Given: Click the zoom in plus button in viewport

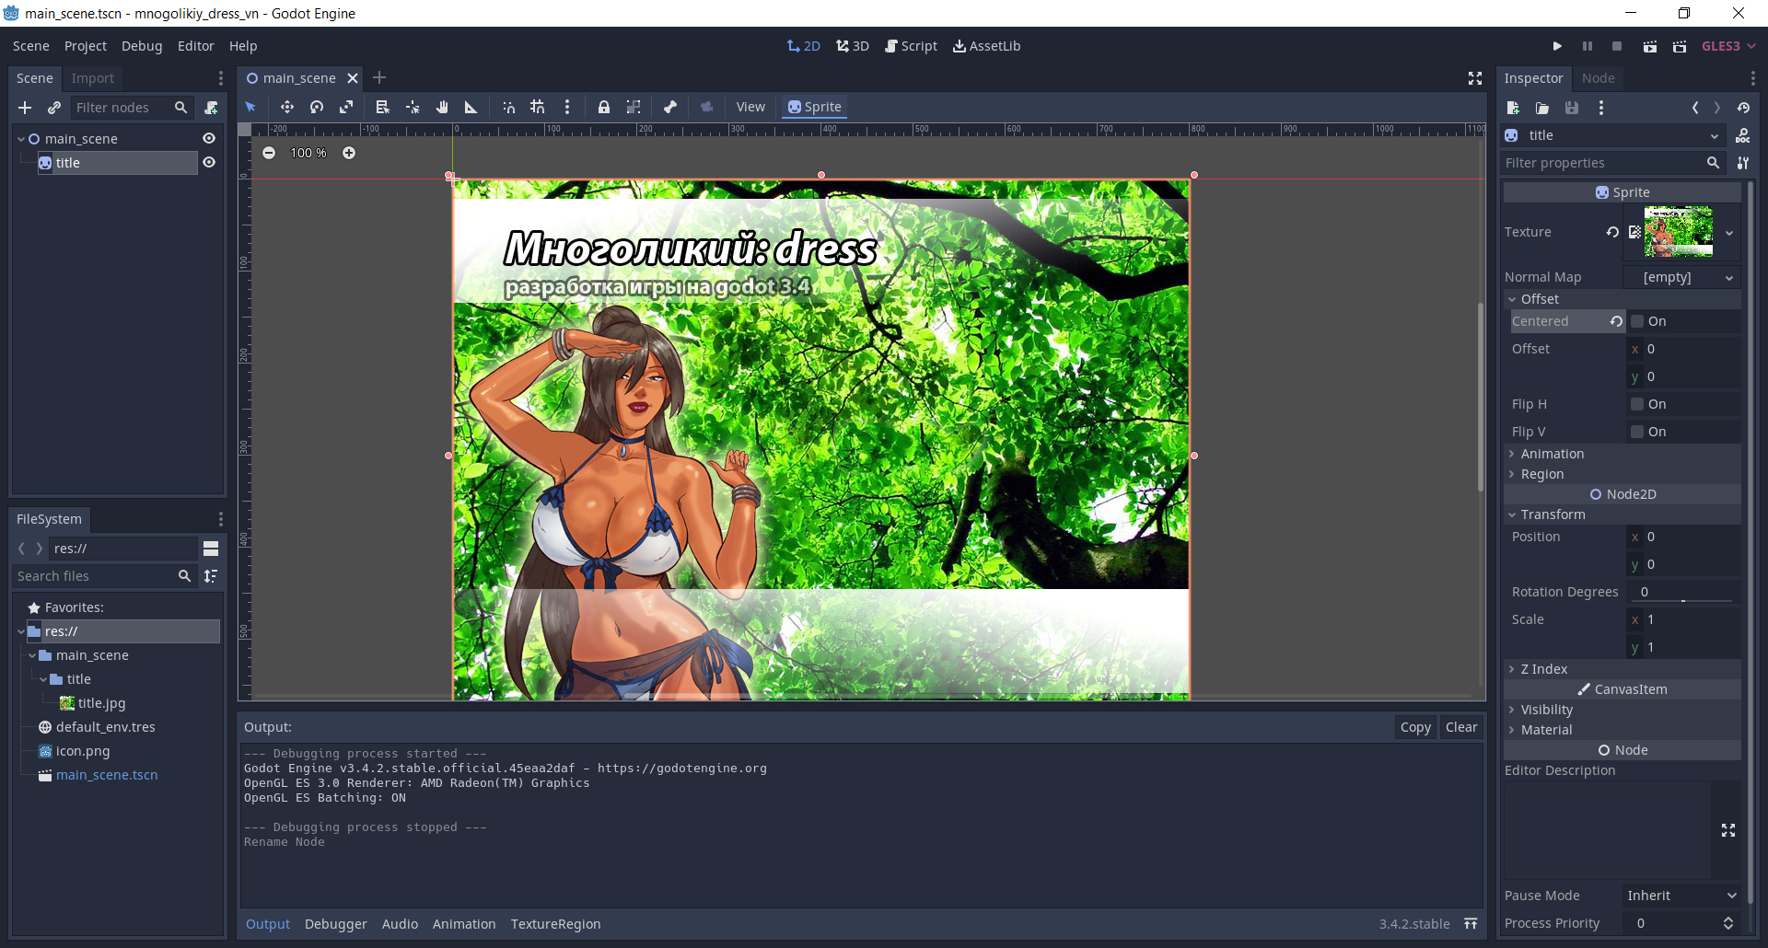Looking at the screenshot, I should (x=349, y=153).
